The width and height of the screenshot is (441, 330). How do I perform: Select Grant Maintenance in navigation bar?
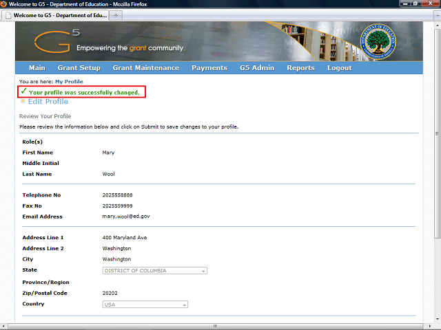pos(145,68)
